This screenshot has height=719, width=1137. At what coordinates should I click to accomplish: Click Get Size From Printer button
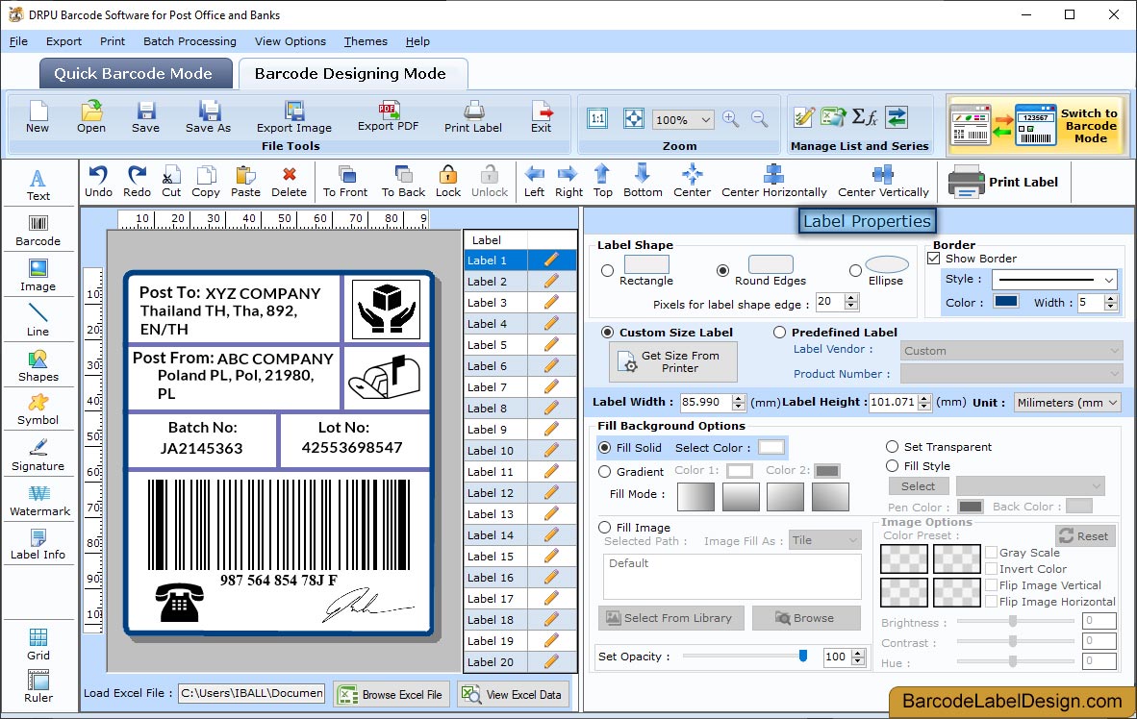tap(673, 361)
